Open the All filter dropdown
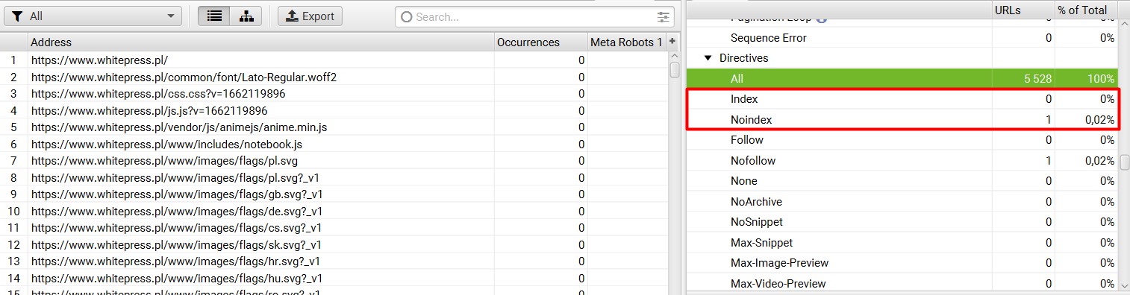Screen dimensions: 1130x295 (93, 16)
